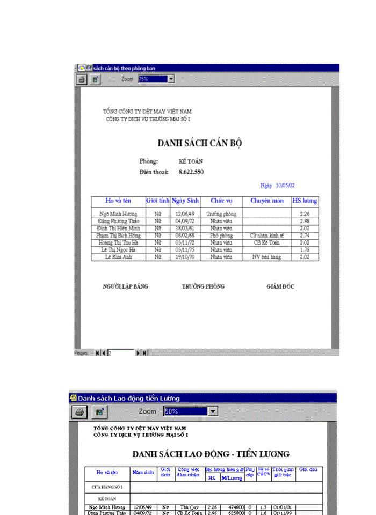Click the 'Giới tính' column header

[158, 201]
